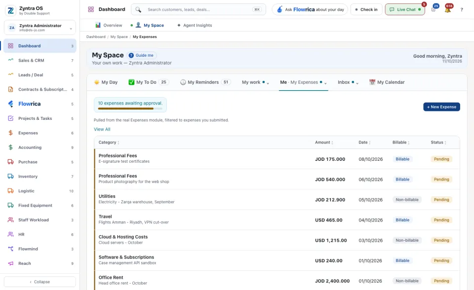Click Non-billable tag on Office Rent row

point(407,281)
